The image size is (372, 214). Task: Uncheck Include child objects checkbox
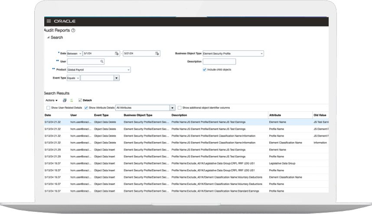click(x=205, y=69)
